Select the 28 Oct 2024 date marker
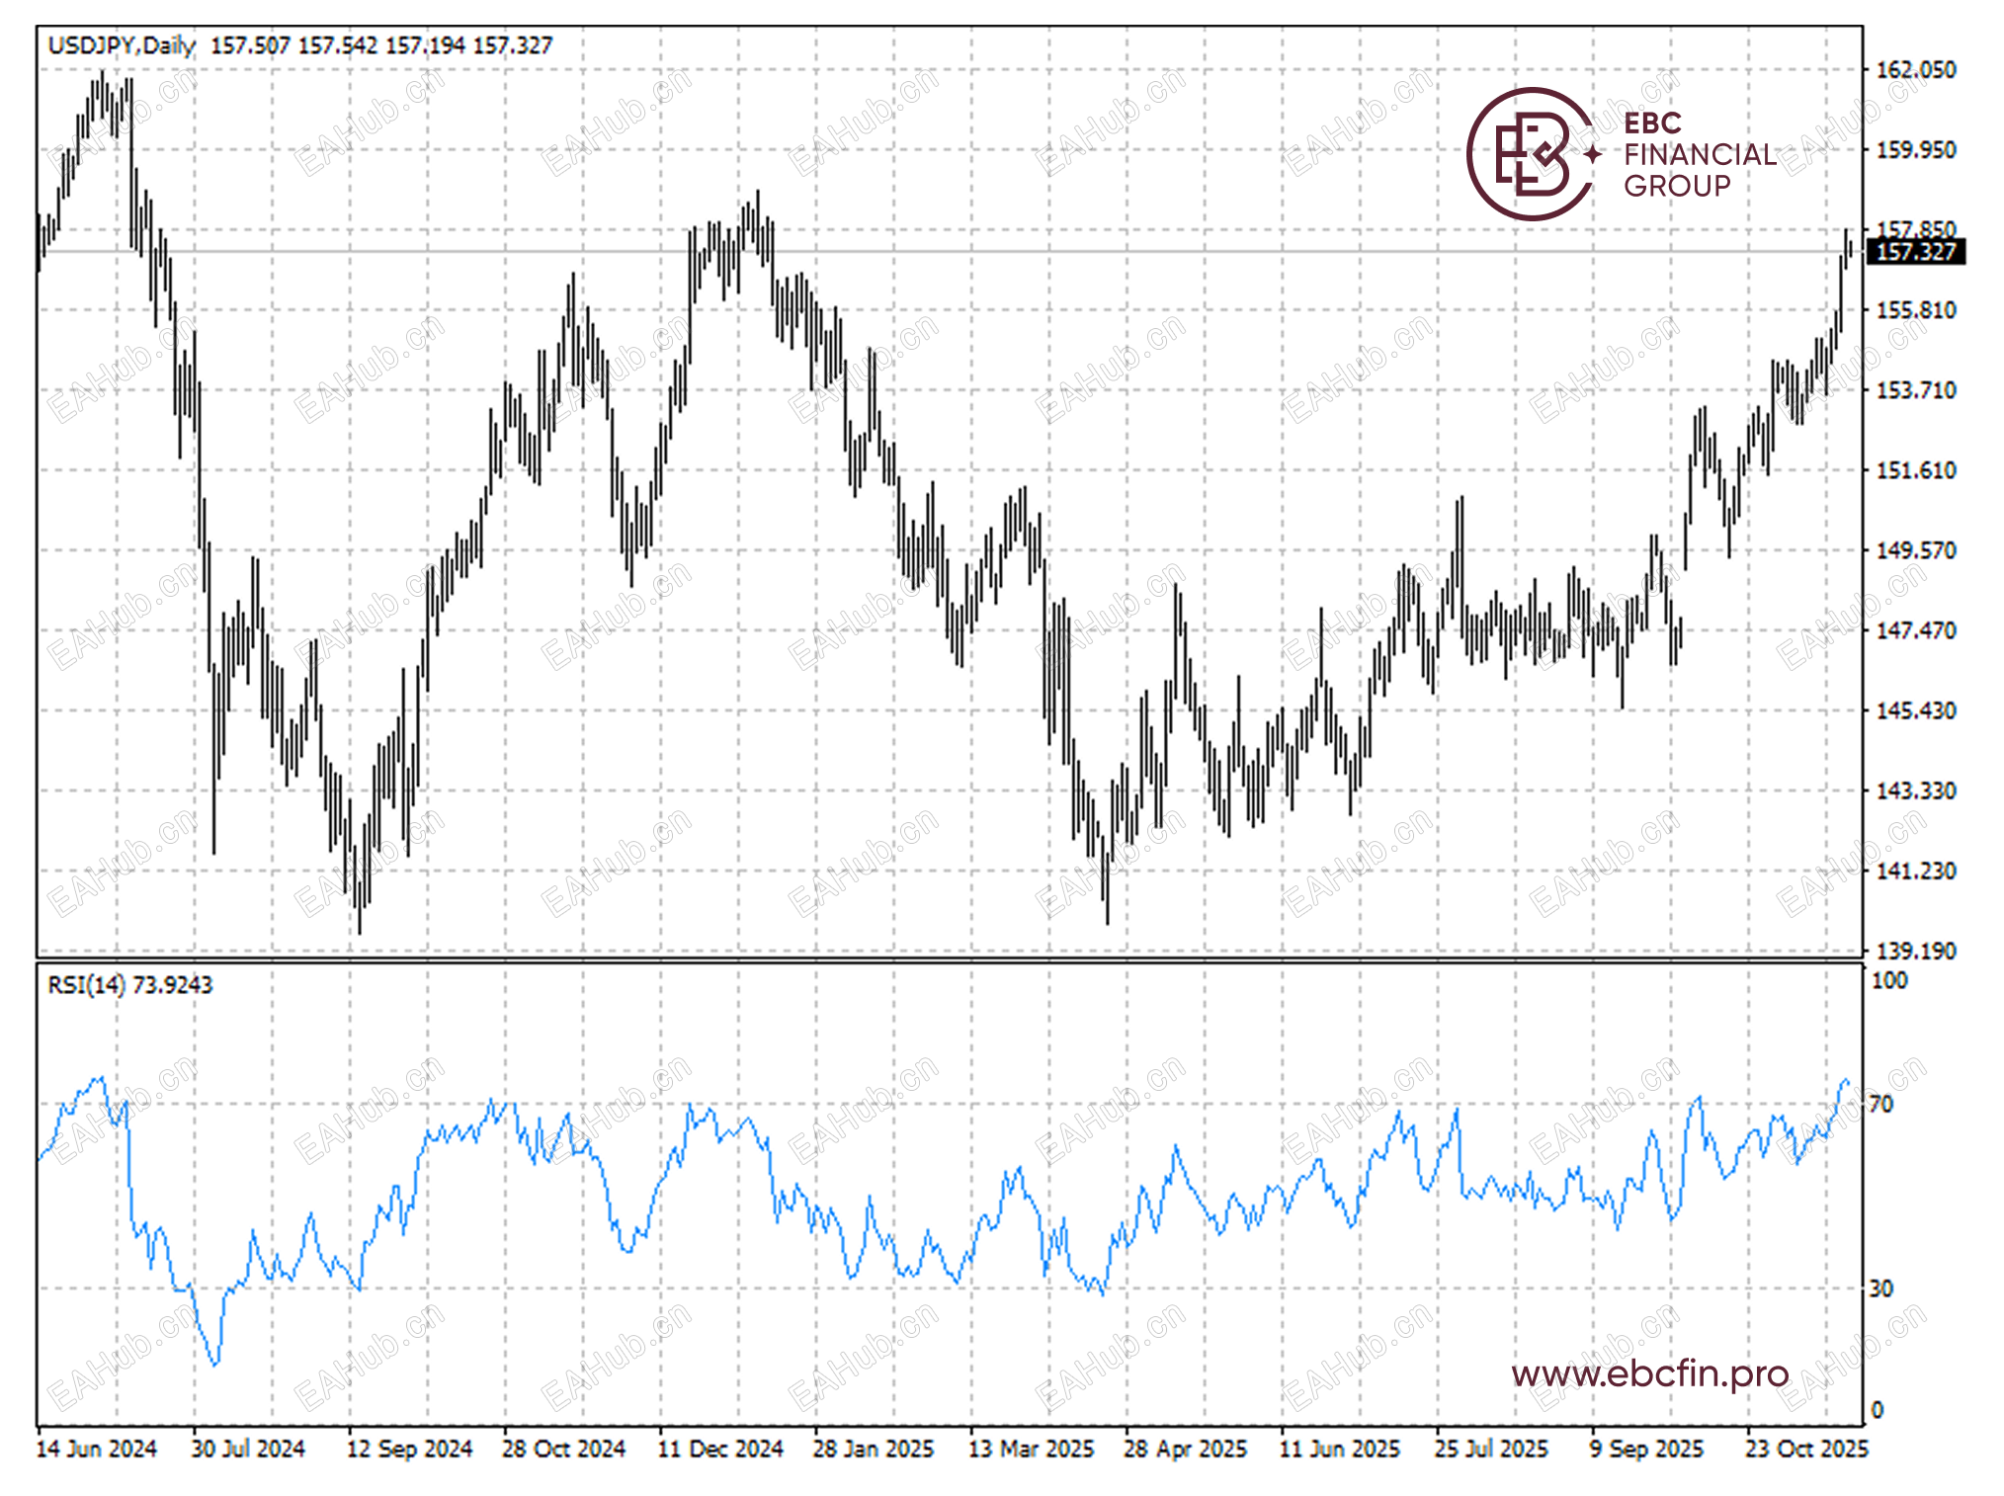The width and height of the screenshot is (2004, 1496). click(563, 1449)
